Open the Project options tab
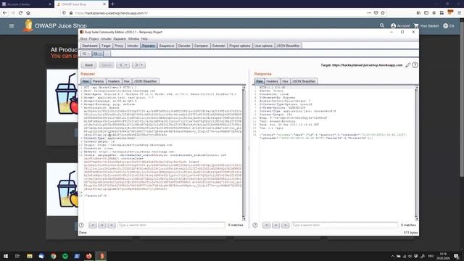 [x=240, y=46]
